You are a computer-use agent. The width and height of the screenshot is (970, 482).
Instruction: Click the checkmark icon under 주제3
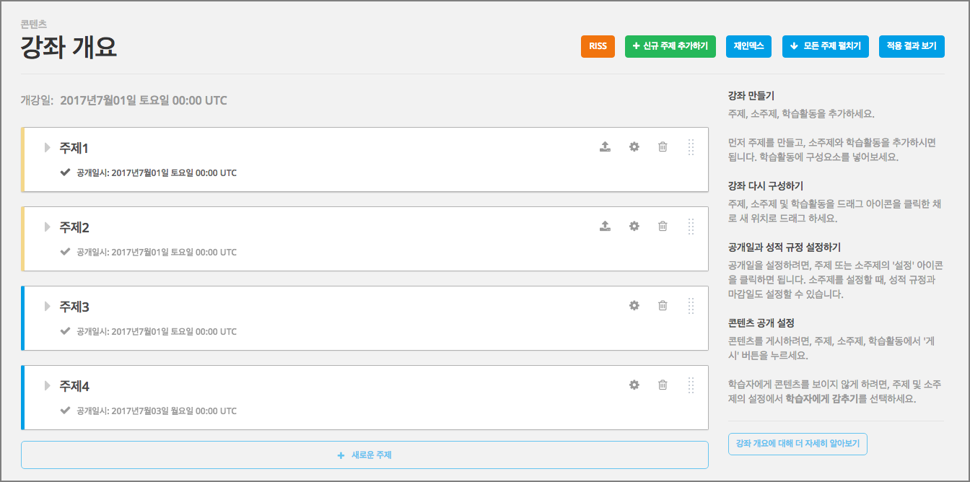(x=66, y=331)
